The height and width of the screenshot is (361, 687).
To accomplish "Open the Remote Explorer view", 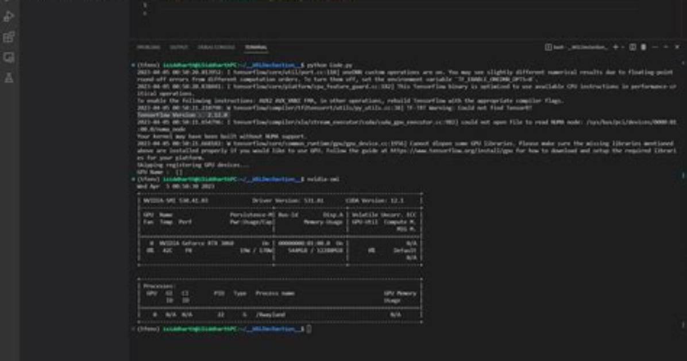I will coord(9,57).
